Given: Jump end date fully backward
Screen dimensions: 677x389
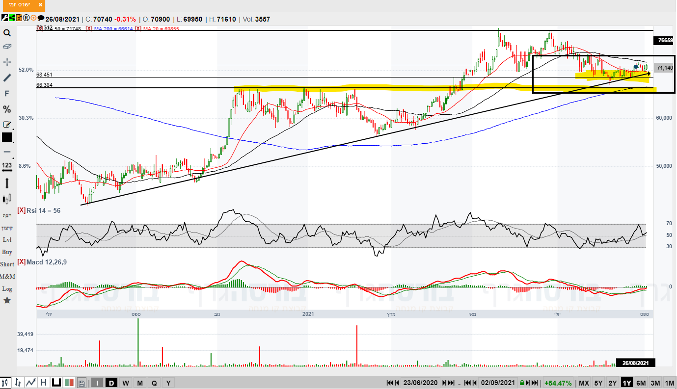Looking at the screenshot, I should pyautogui.click(x=467, y=383).
